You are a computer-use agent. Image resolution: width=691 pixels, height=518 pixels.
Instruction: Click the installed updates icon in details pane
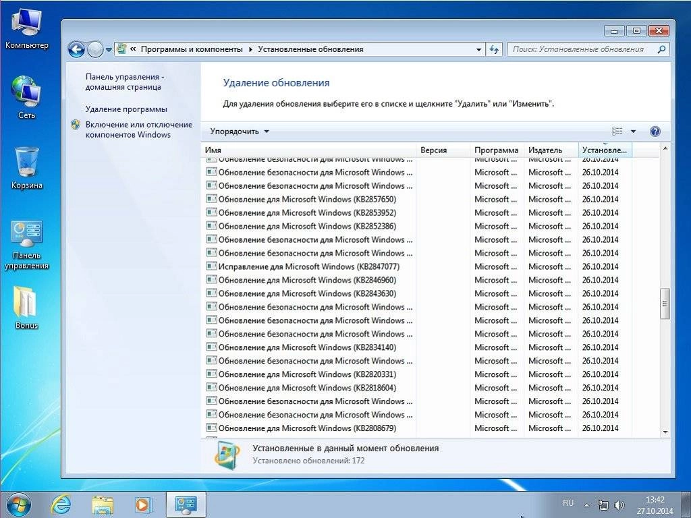click(227, 455)
